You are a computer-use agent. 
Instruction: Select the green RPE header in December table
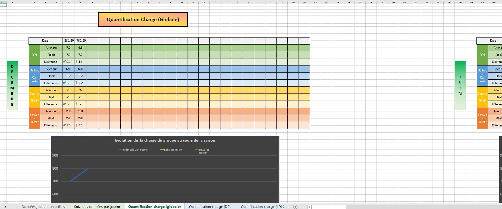[34, 55]
